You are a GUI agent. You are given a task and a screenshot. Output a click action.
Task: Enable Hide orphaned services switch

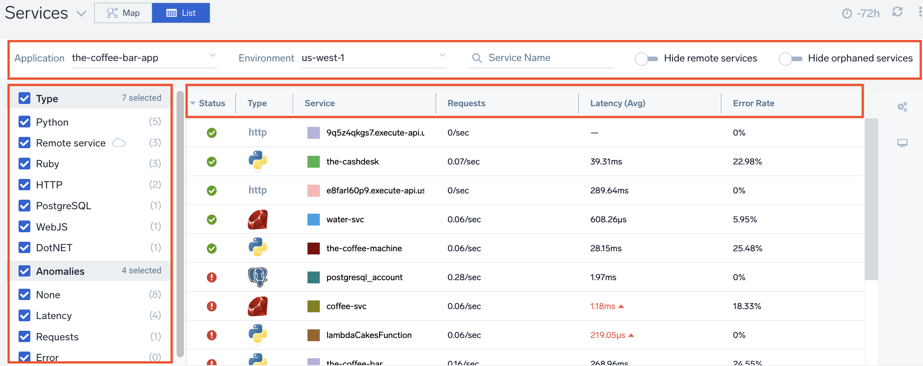[790, 59]
